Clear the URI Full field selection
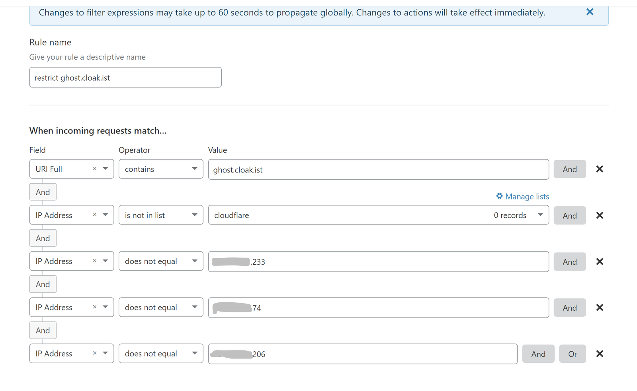 click(x=95, y=169)
